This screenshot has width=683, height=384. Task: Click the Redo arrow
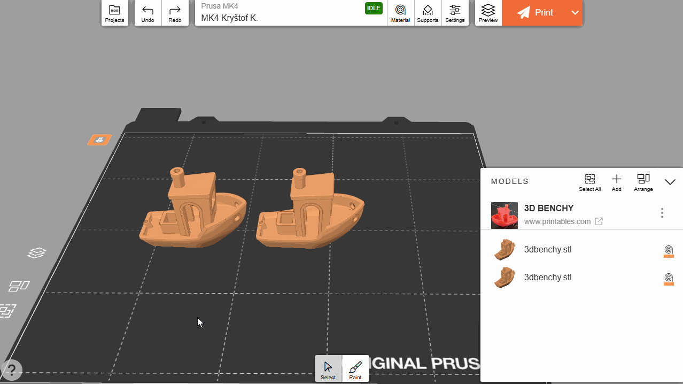coord(175,13)
